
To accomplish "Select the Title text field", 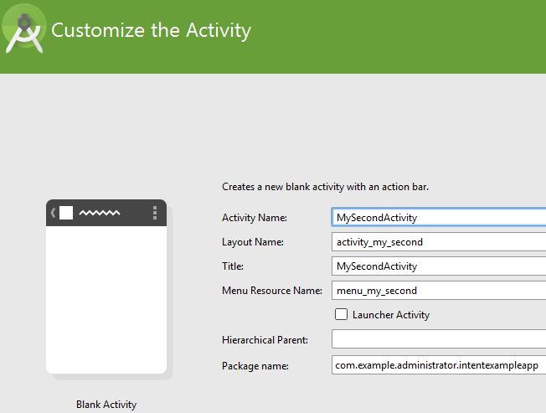I will click(438, 266).
